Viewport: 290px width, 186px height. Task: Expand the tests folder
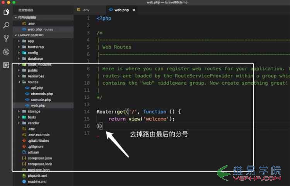pyautogui.click(x=19, y=117)
